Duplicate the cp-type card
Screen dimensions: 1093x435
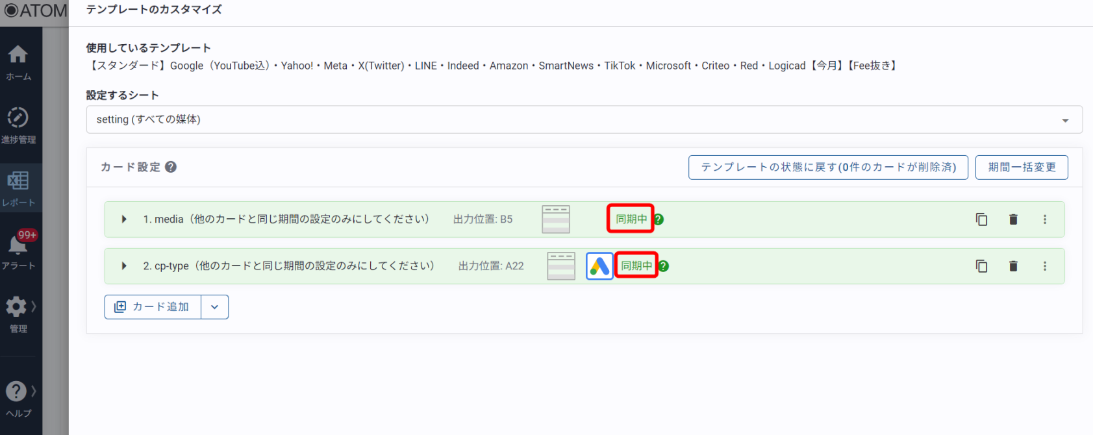[x=981, y=266]
